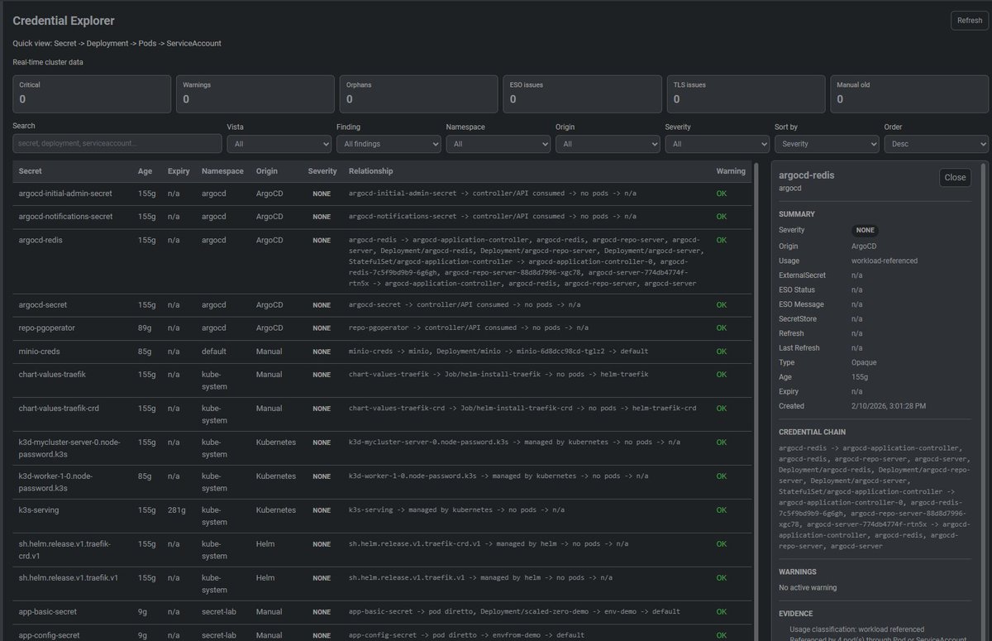Image resolution: width=992 pixels, height=641 pixels.
Task: Select the chart-values-traefik row
Action: 383,380
